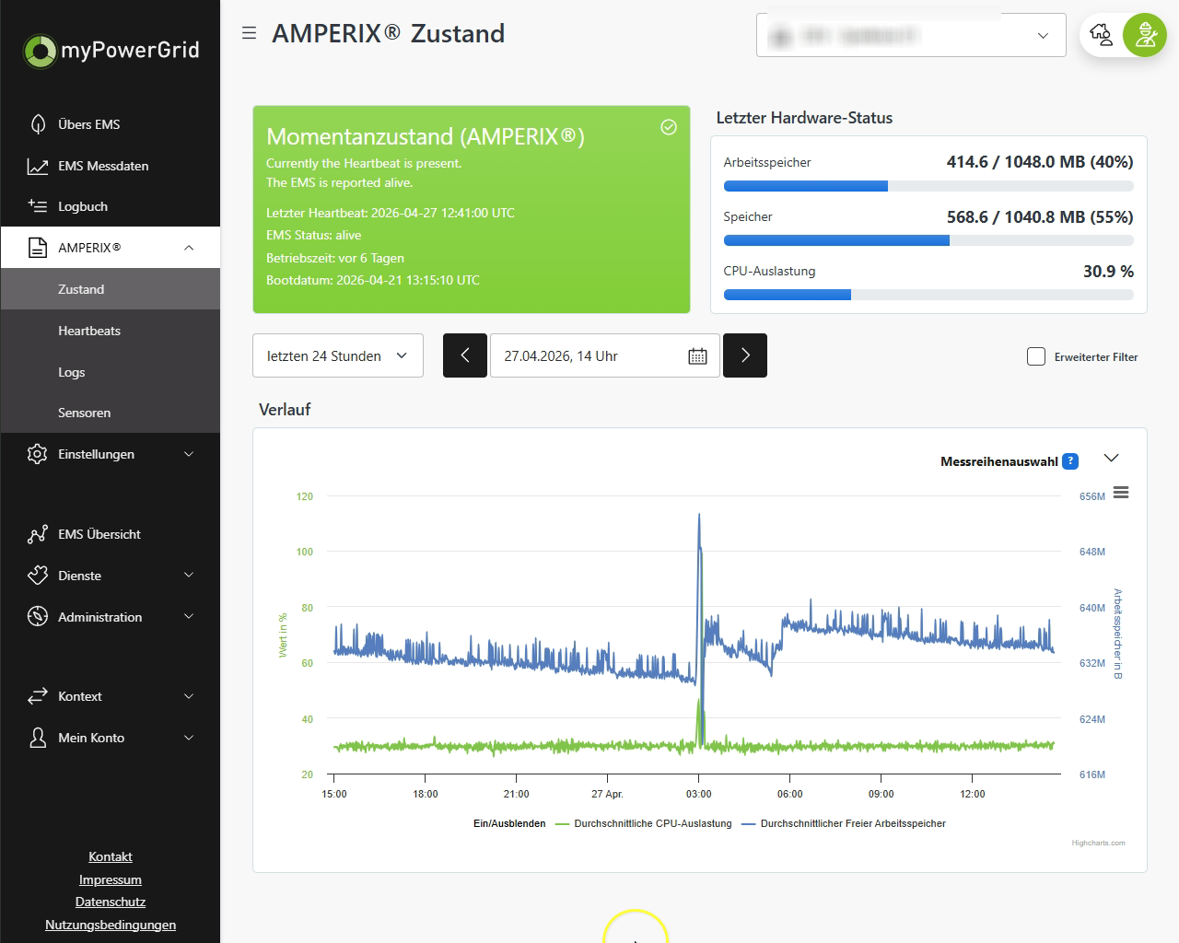The width and height of the screenshot is (1179, 943).
Task: Click the Logbuch list icon
Action: (x=38, y=206)
